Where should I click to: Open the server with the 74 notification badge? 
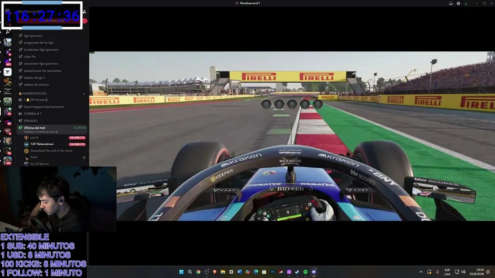tap(7, 112)
